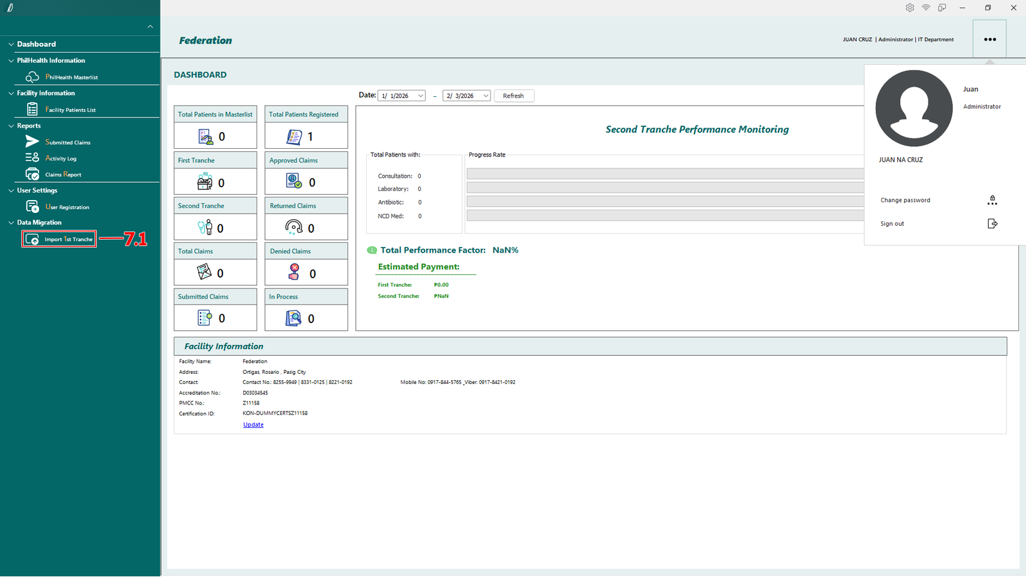This screenshot has height=577, width=1026.
Task: Open the start date dropdown
Action: click(x=421, y=96)
